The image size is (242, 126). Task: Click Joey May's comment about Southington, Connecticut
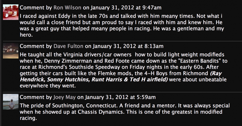(x=125, y=112)
